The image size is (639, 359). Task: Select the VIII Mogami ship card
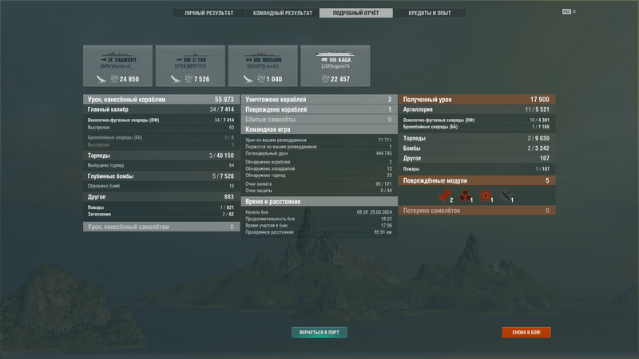[x=262, y=65]
